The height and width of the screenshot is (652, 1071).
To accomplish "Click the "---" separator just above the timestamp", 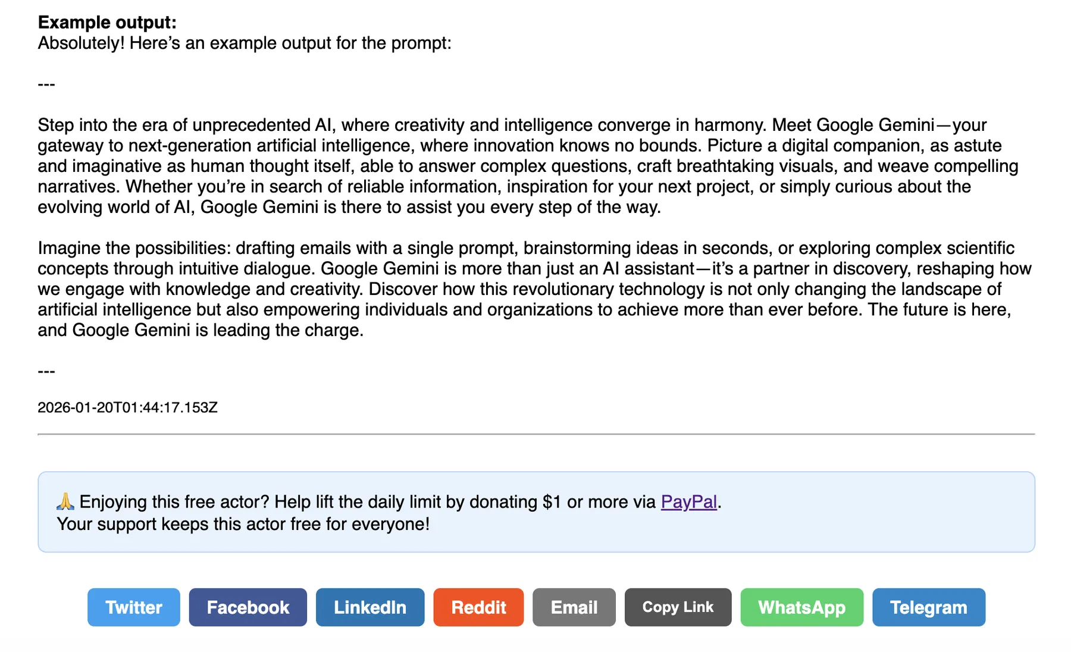I will 46,372.
